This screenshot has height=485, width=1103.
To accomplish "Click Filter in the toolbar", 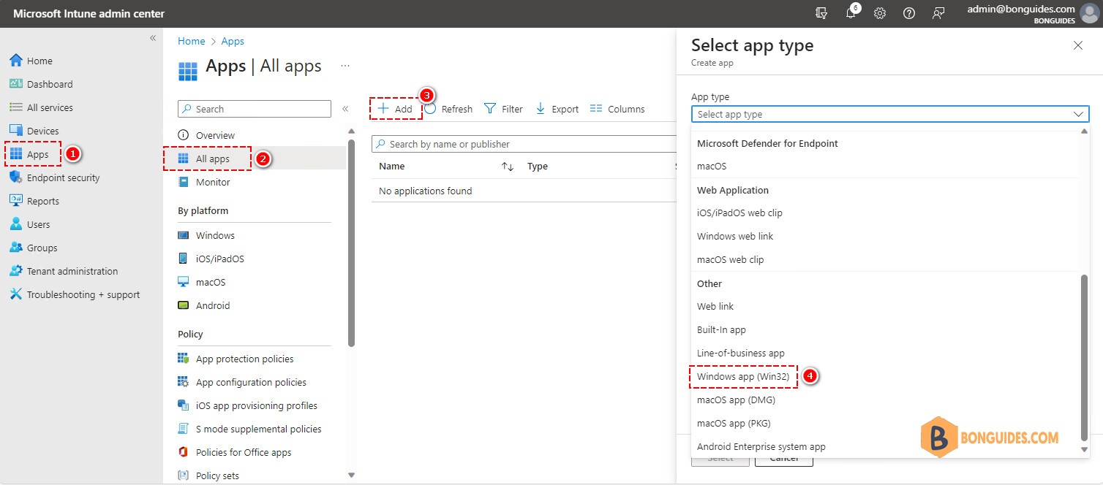I will pos(503,109).
